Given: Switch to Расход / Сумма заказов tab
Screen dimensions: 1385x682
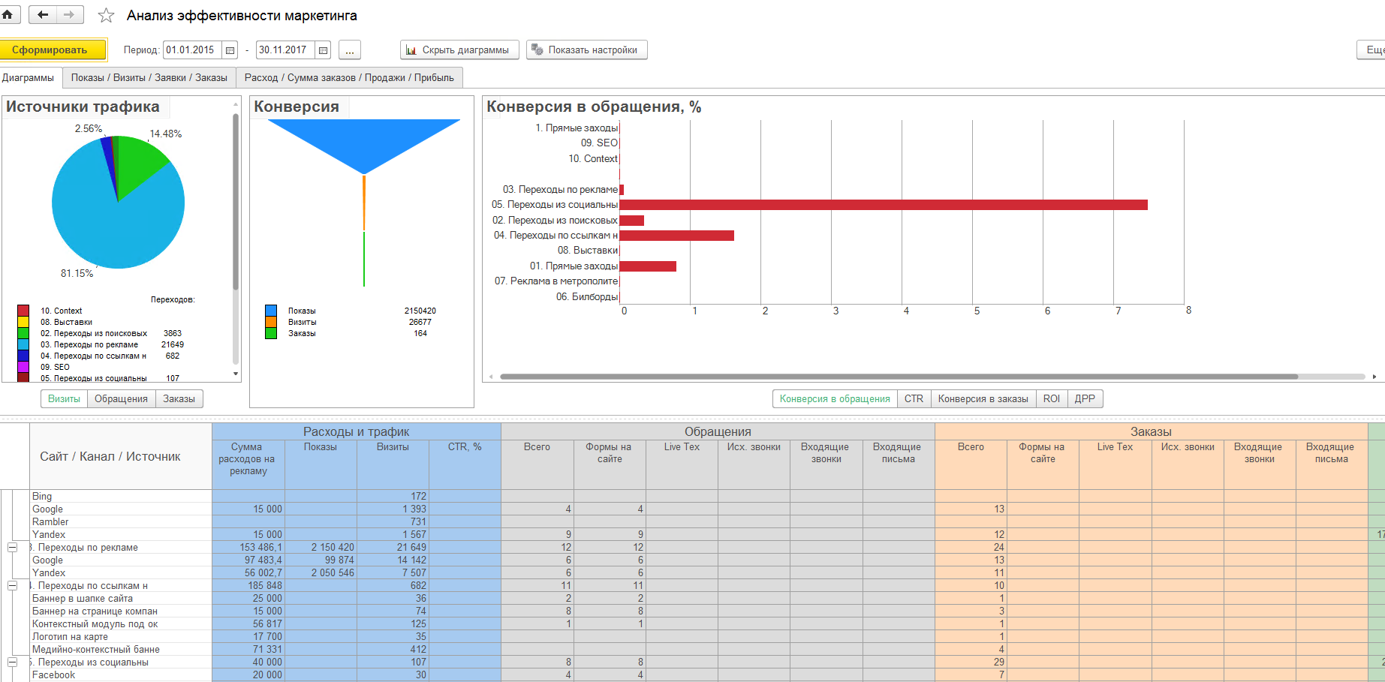Looking at the screenshot, I should [349, 78].
